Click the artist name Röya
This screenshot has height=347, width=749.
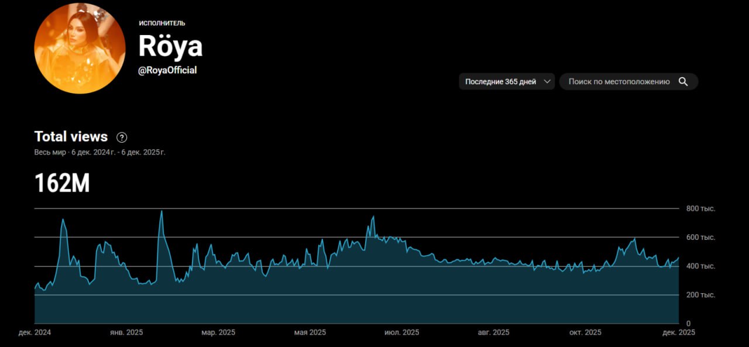[170, 46]
